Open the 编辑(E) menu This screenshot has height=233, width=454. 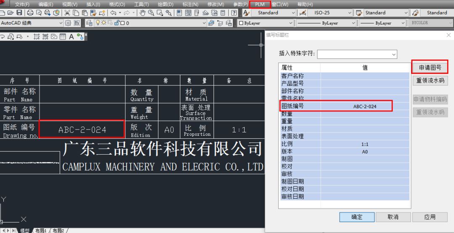point(46,4)
